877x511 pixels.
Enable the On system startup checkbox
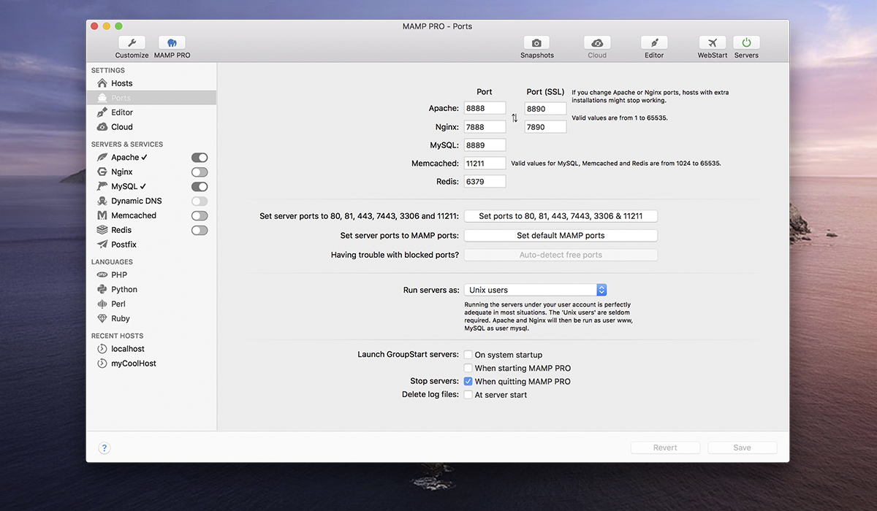(x=468, y=355)
